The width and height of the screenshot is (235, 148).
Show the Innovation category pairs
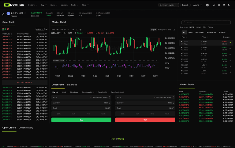pos(199,32)
